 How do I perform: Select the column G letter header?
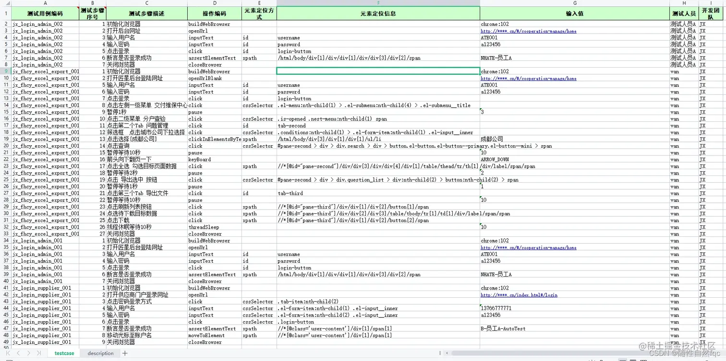(575, 4)
